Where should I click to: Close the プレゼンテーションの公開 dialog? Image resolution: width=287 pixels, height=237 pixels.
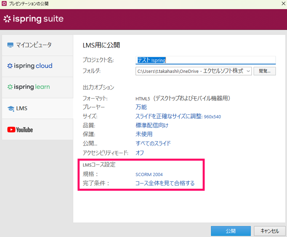pos(283,4)
